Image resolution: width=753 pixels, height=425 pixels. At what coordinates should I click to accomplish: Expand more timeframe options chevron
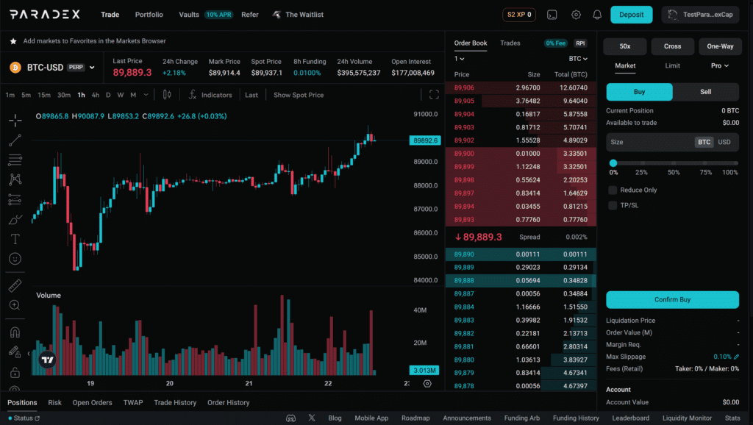tap(146, 95)
